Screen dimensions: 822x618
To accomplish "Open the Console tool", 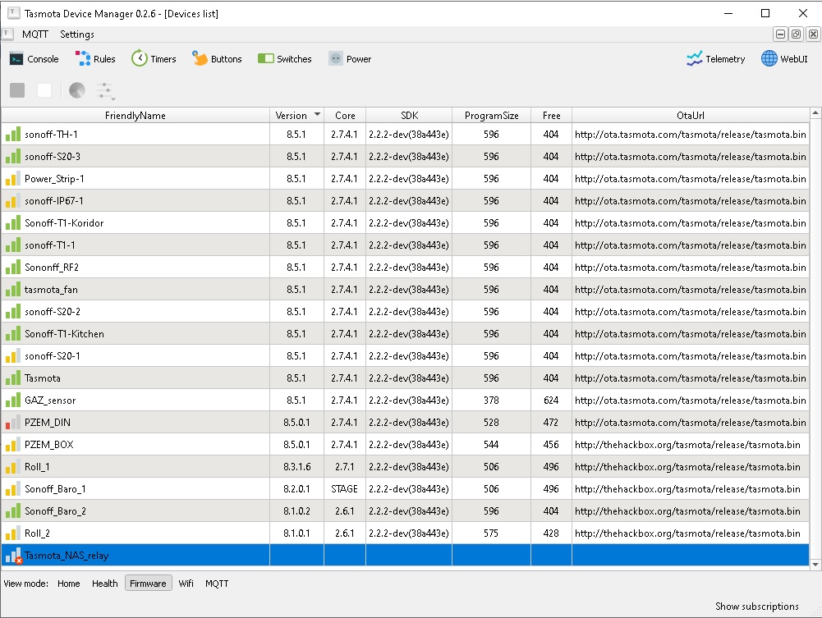I will (x=34, y=59).
